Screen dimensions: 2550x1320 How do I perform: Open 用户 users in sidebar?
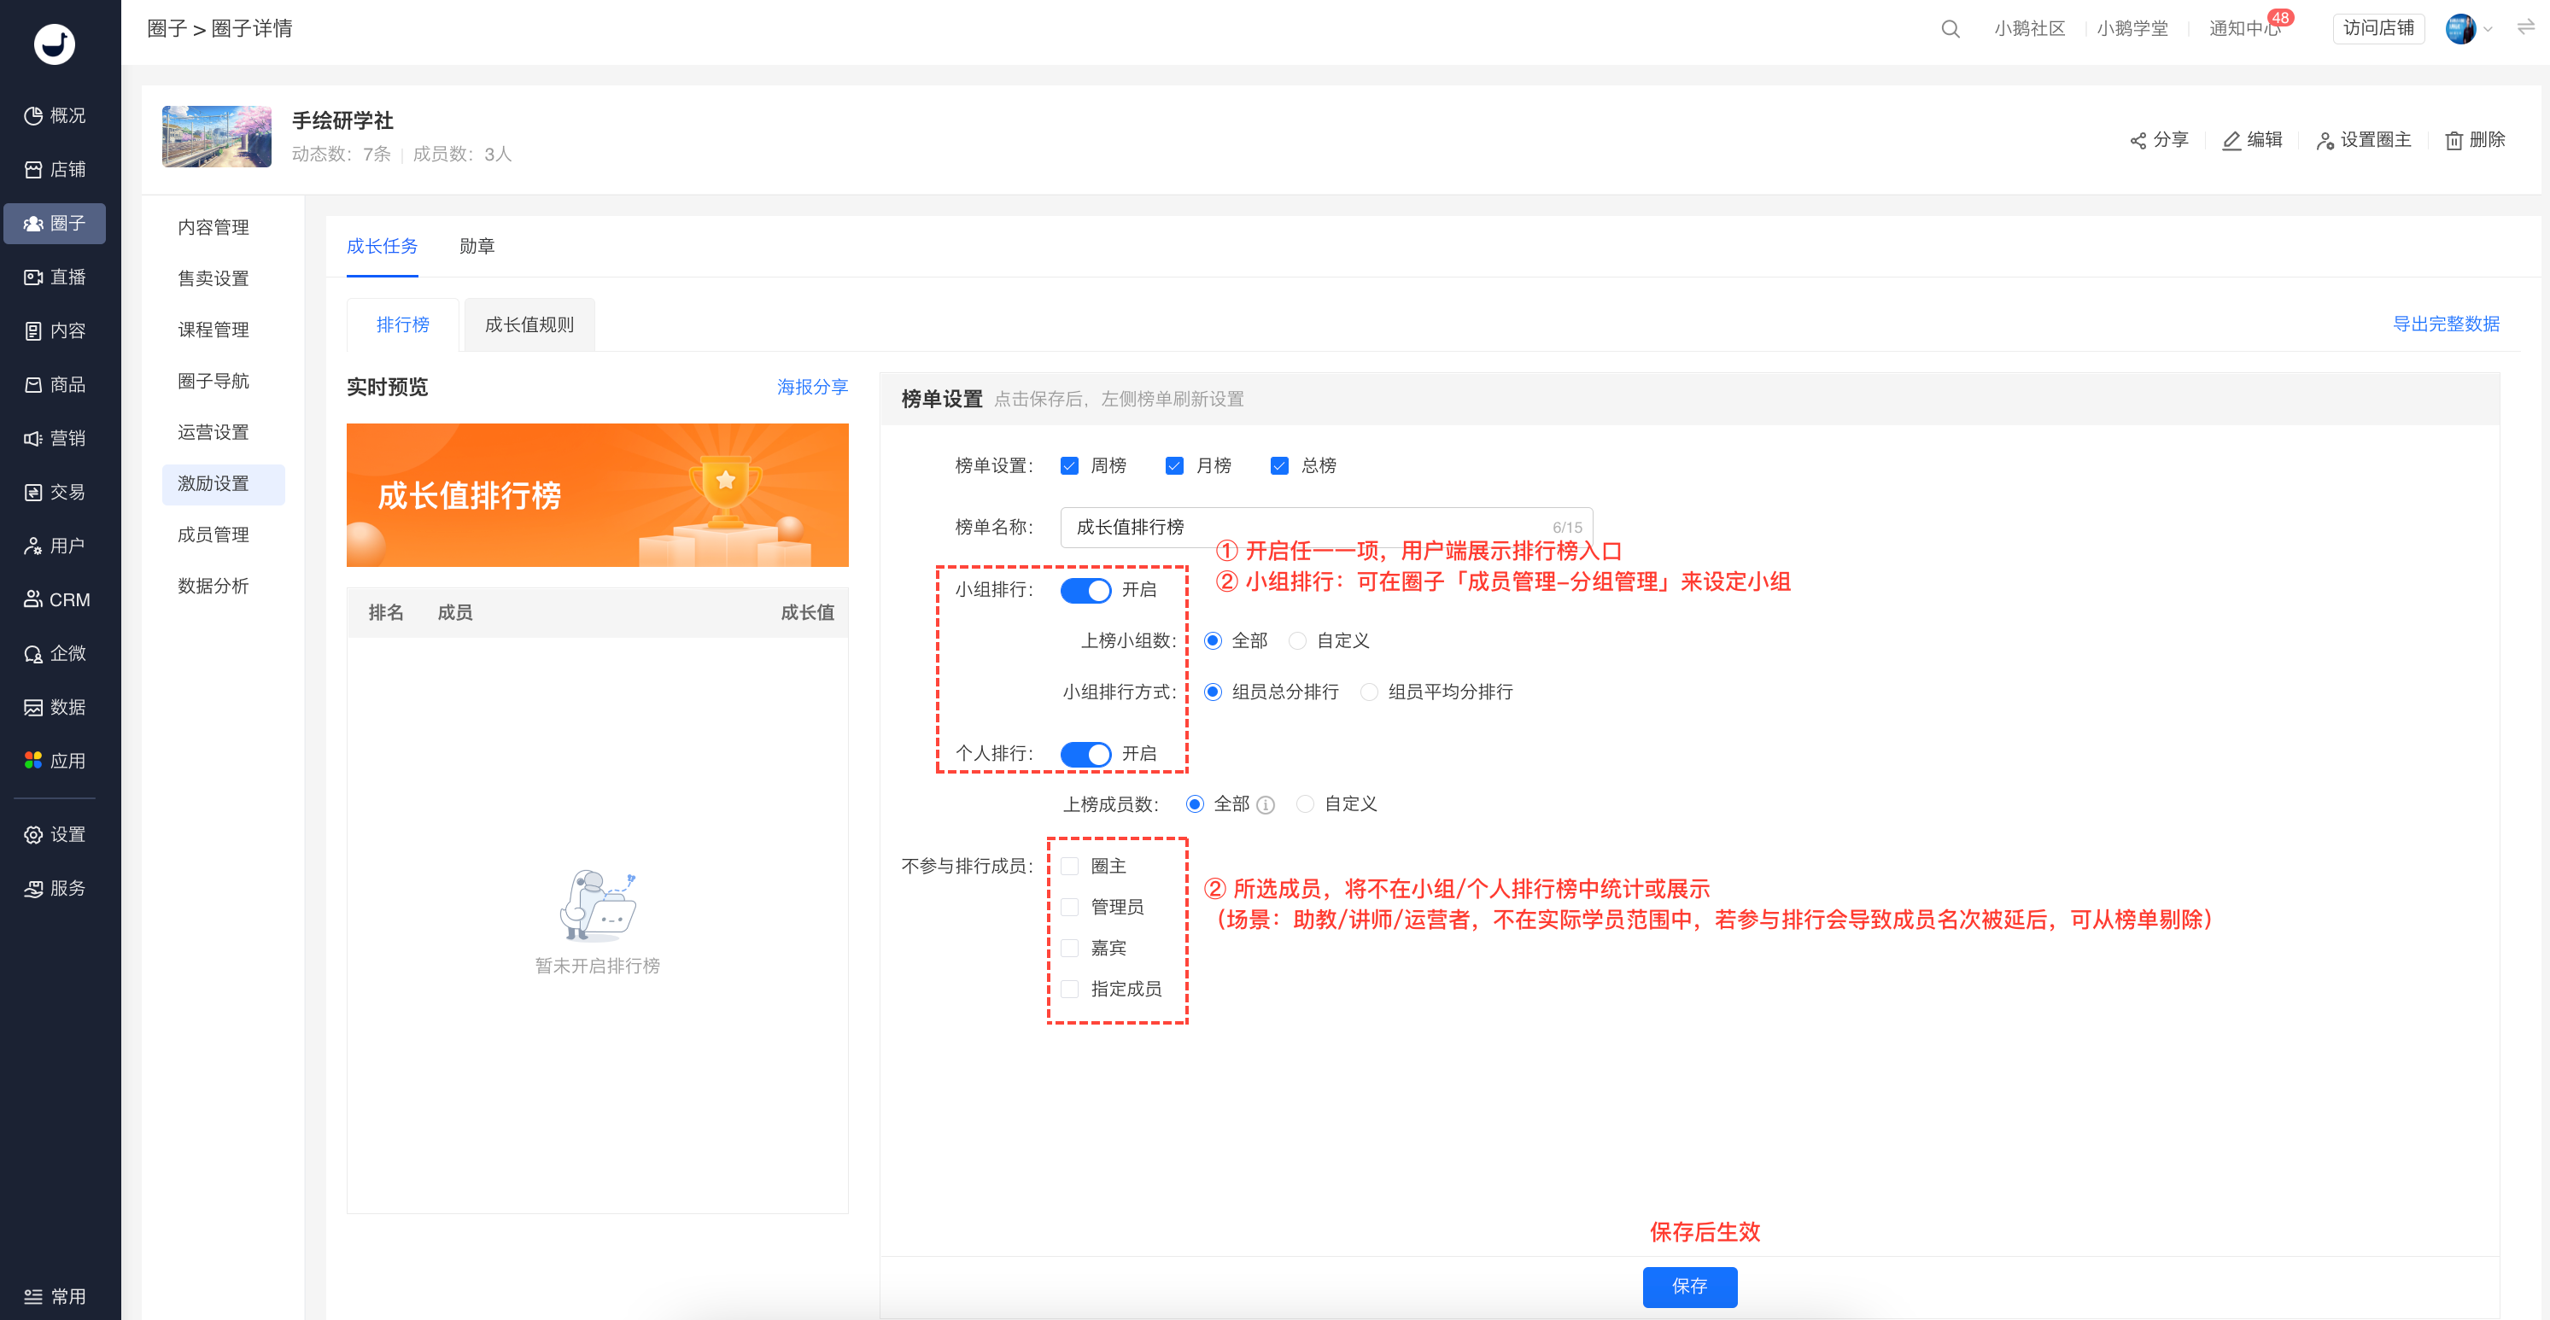[x=55, y=546]
